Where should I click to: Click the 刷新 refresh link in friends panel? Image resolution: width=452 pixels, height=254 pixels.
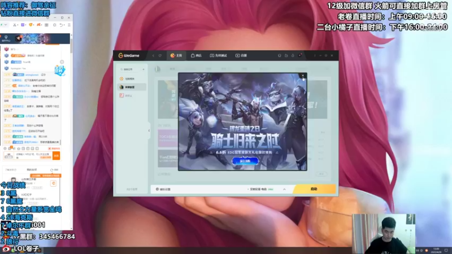coord(54,170)
